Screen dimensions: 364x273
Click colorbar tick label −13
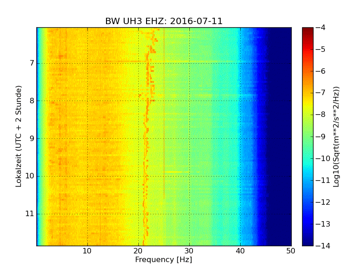[323, 224]
